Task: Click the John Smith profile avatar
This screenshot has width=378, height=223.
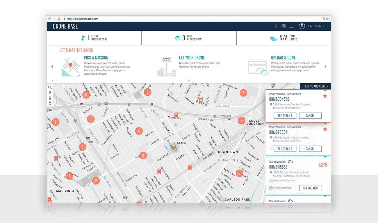Action: click(302, 26)
